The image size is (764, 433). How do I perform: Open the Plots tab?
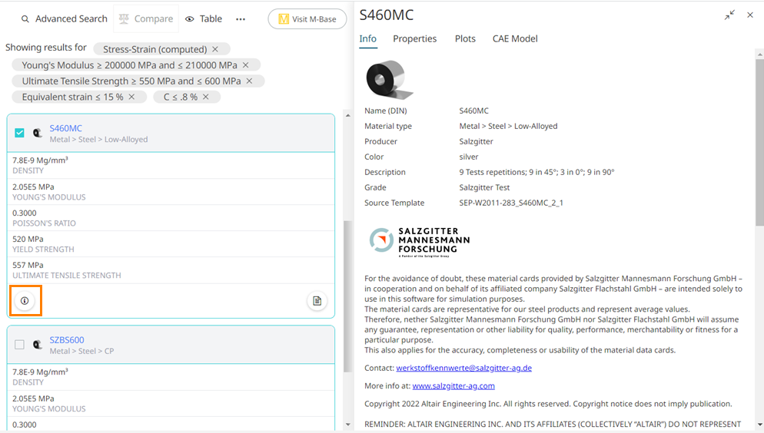click(x=465, y=38)
